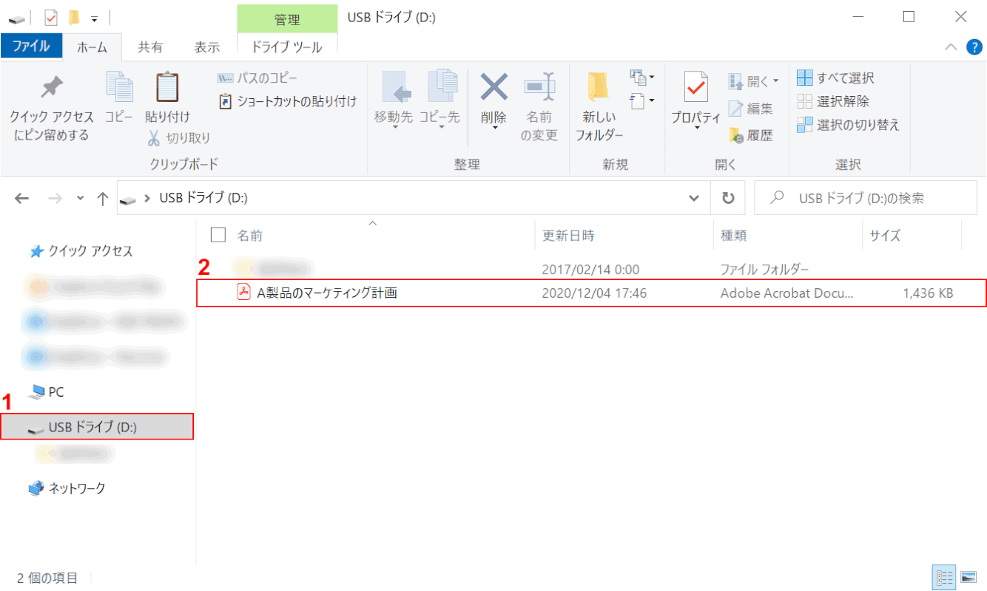Go forward with the Forward arrow
The height and width of the screenshot is (591, 987).
(55, 198)
